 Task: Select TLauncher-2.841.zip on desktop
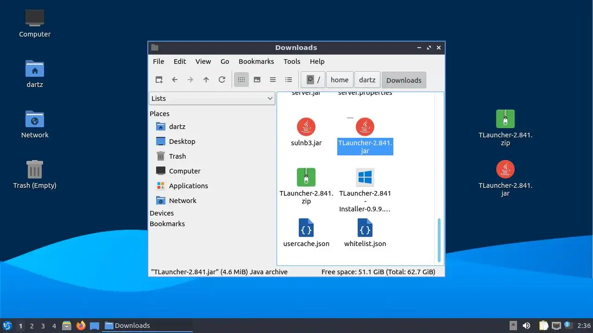pyautogui.click(x=505, y=128)
